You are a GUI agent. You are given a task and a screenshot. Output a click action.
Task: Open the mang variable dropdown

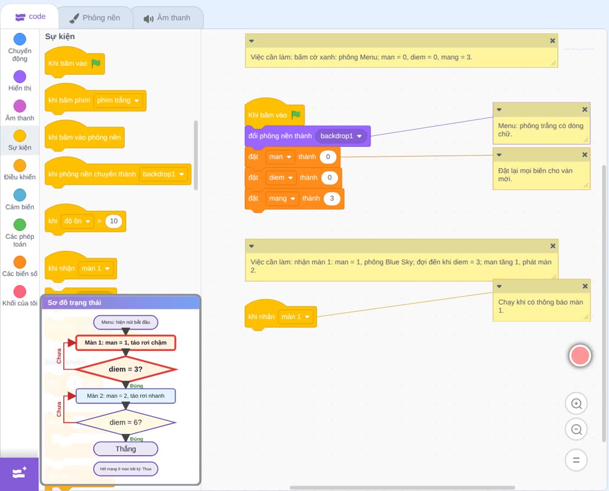point(283,199)
